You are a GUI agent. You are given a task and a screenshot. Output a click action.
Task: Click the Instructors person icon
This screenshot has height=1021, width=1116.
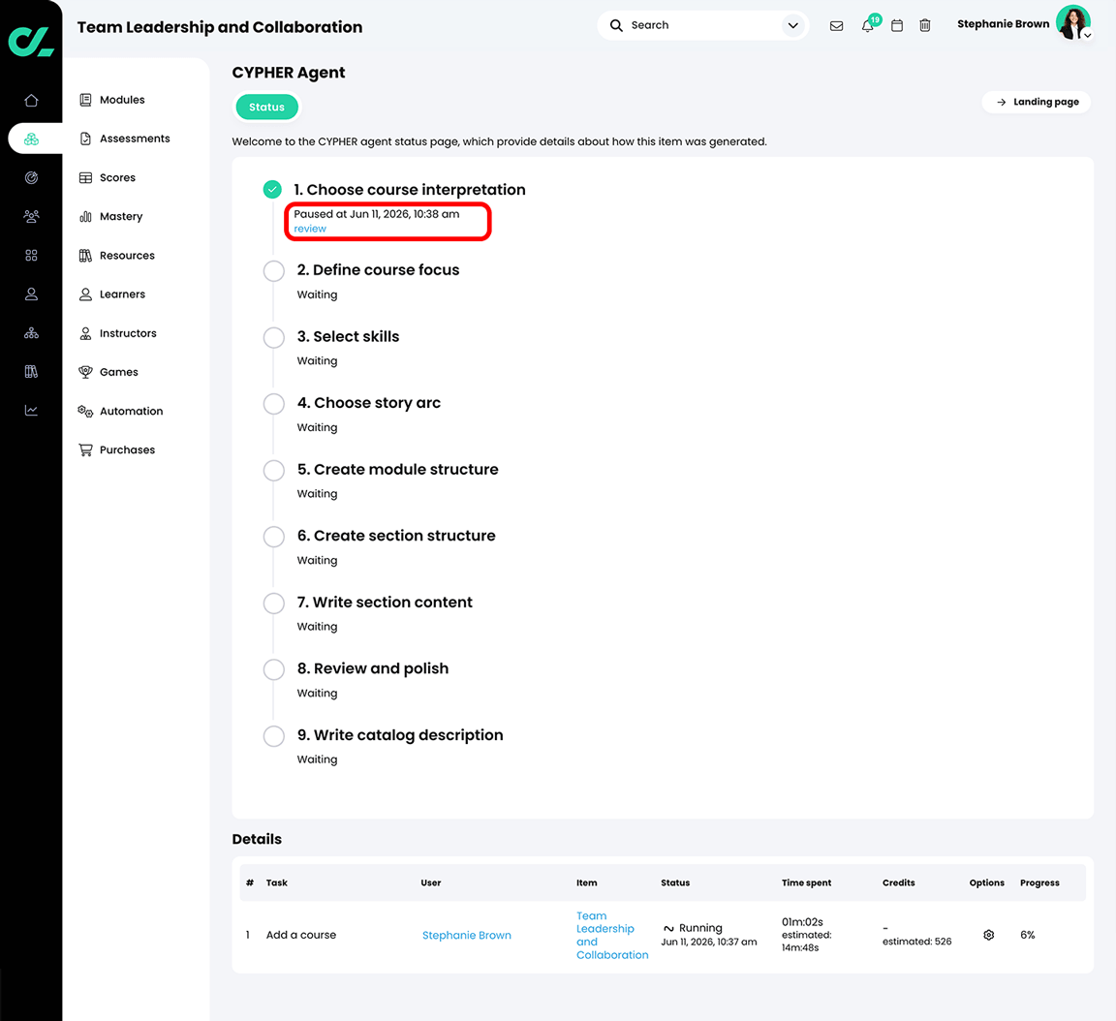[85, 333]
